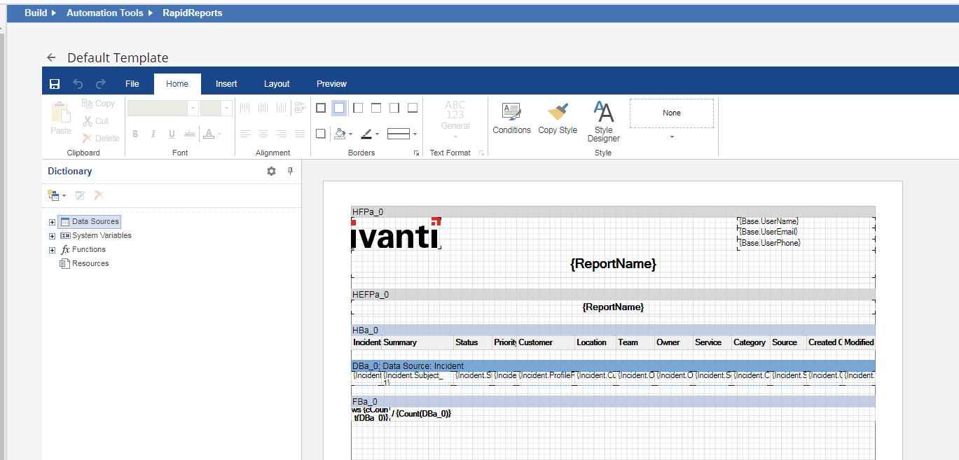Click the Save icon in the toolbar

coord(55,84)
